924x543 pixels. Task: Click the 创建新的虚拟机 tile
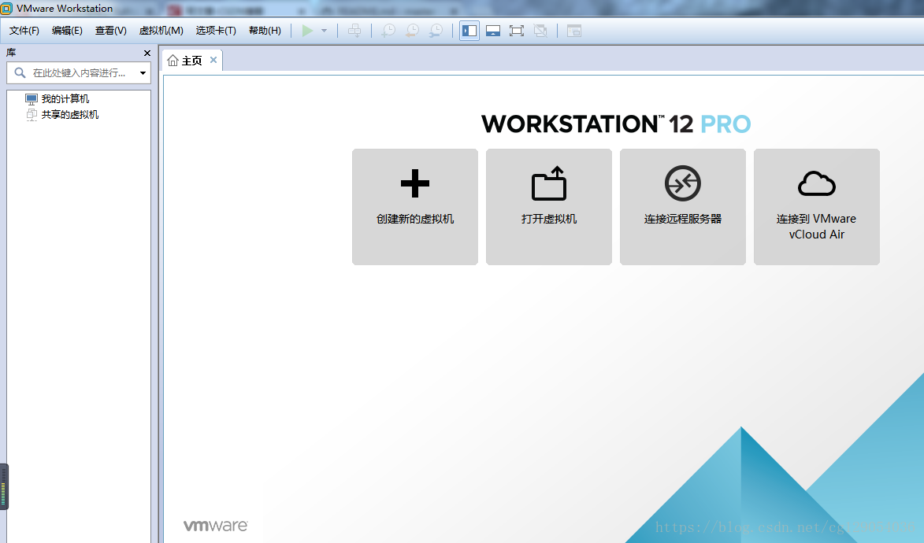tap(415, 207)
